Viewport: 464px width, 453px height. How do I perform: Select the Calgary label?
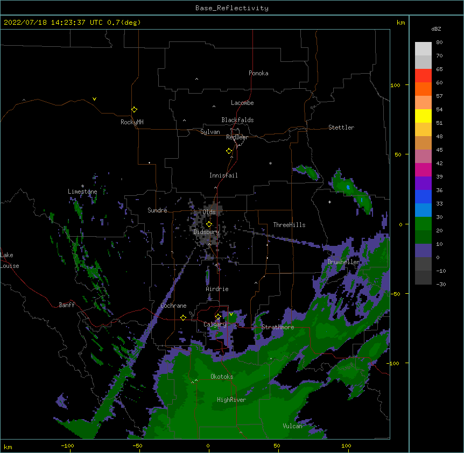tap(215, 324)
